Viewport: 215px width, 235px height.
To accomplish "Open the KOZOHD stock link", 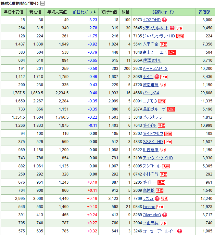I will point(152,20).
